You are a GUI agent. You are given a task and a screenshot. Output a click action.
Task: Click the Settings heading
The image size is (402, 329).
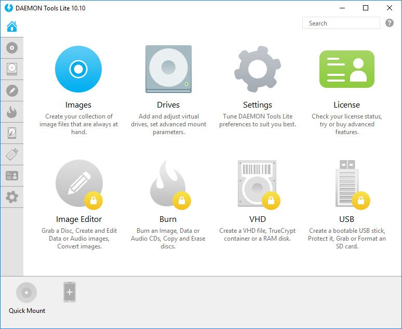(258, 105)
